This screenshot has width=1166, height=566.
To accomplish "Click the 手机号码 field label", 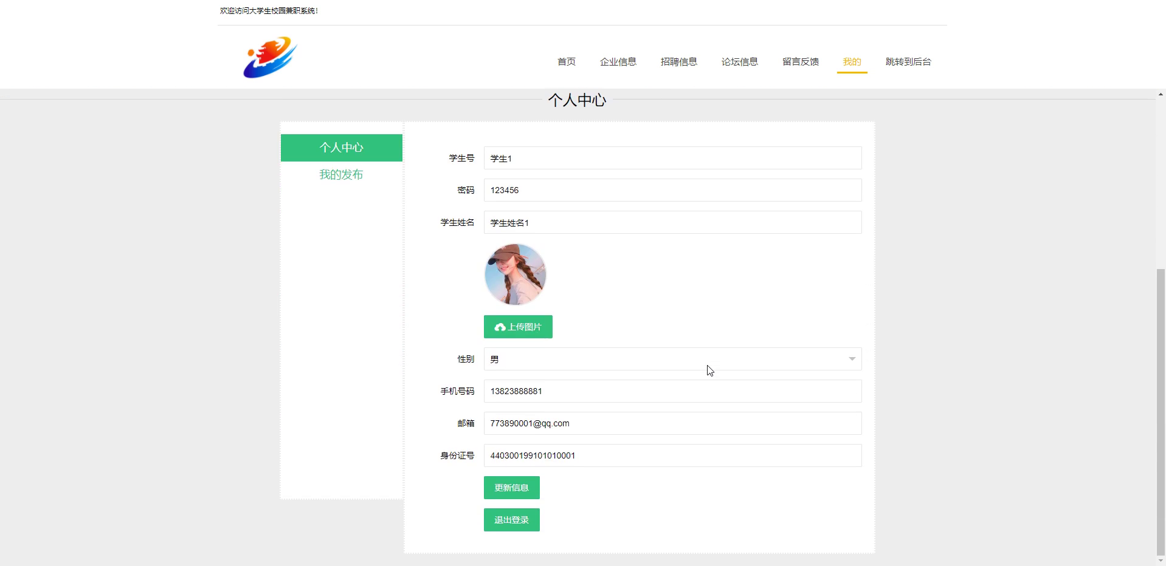I will click(457, 391).
